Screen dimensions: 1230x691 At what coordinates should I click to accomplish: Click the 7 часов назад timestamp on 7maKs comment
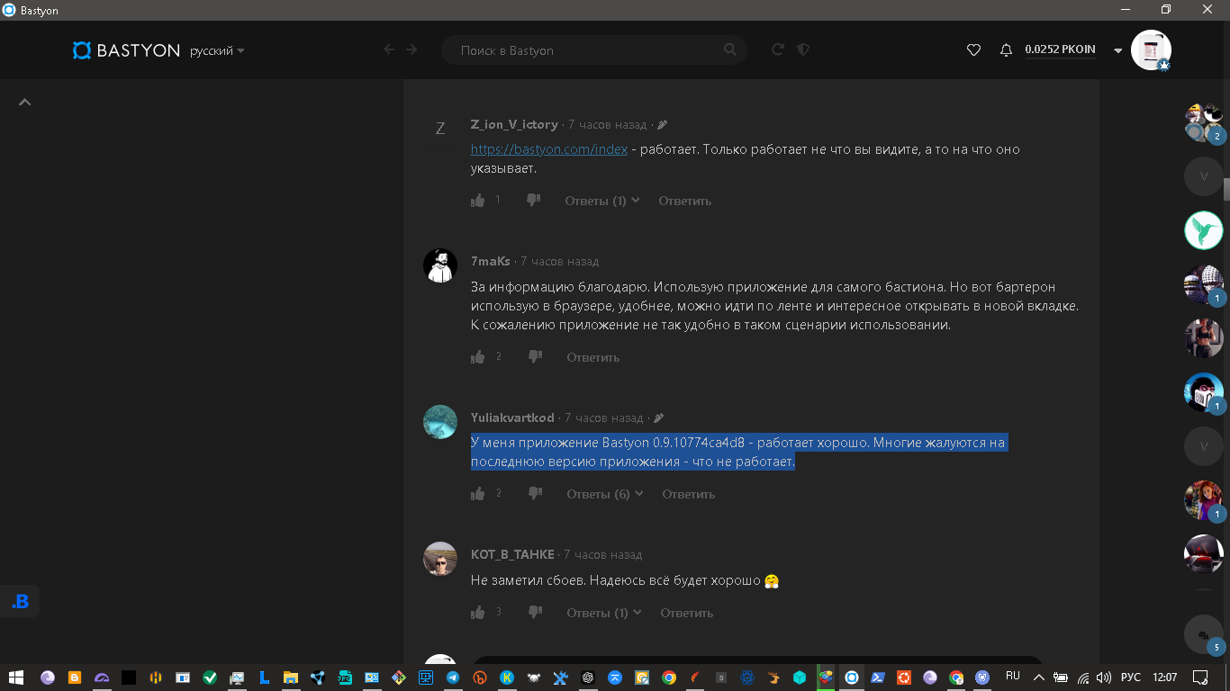pos(560,261)
